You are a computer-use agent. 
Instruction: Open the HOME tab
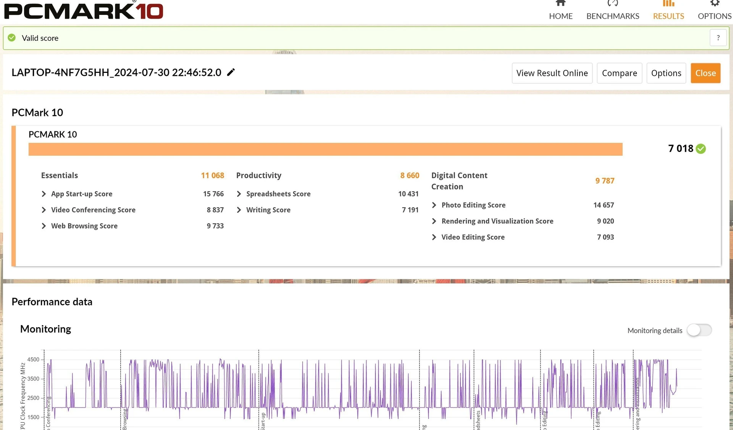(560, 16)
